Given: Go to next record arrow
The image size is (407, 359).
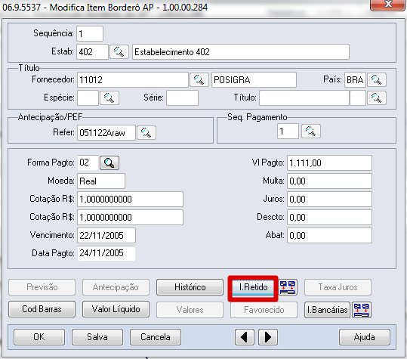Looking at the screenshot, I should (268, 337).
